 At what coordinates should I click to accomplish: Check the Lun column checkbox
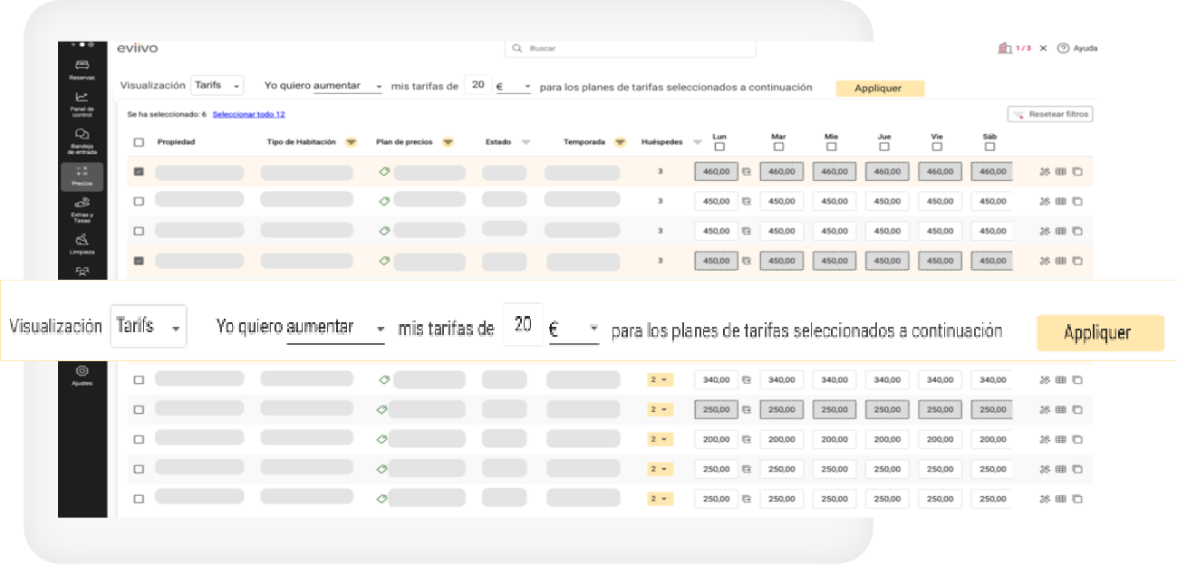[719, 147]
